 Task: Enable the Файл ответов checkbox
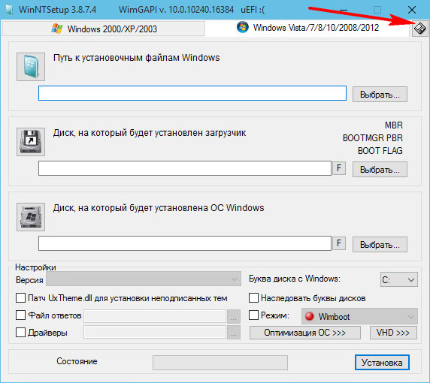20,315
